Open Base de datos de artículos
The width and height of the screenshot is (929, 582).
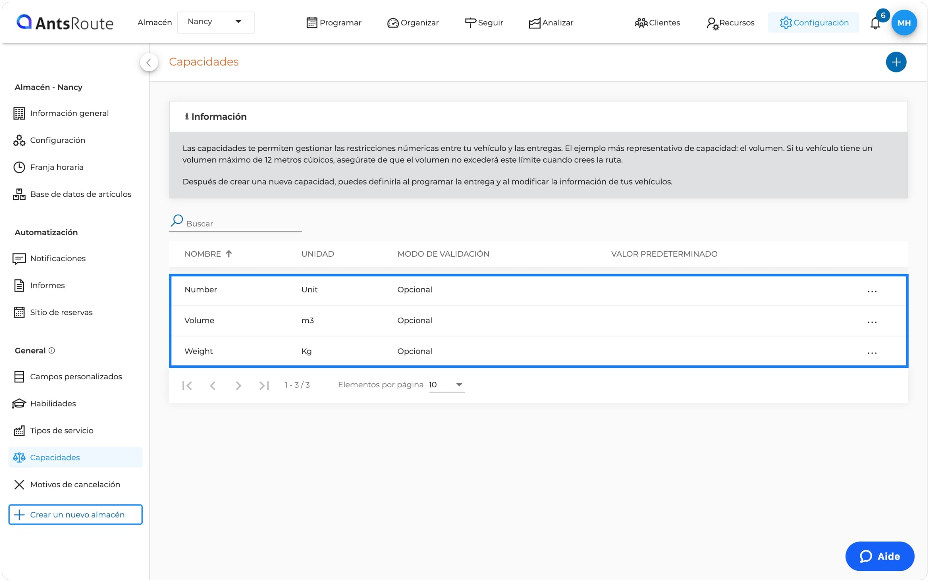72,194
